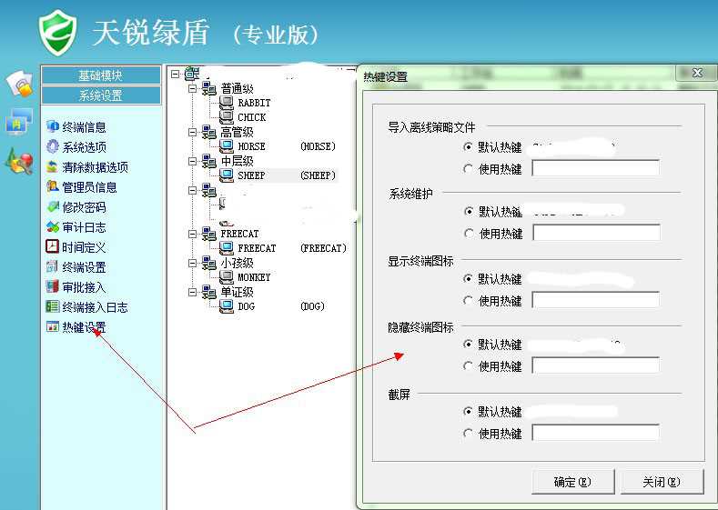
Task: Collapse the 中层级 group
Action: 193,161
